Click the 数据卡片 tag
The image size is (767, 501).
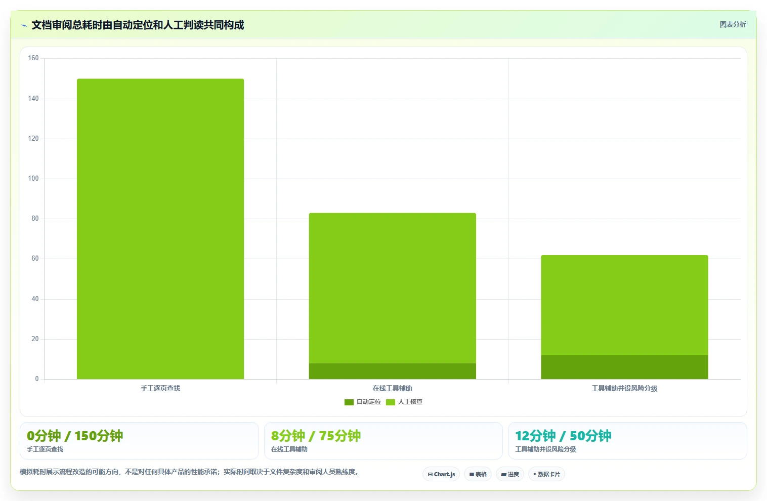[546, 474]
